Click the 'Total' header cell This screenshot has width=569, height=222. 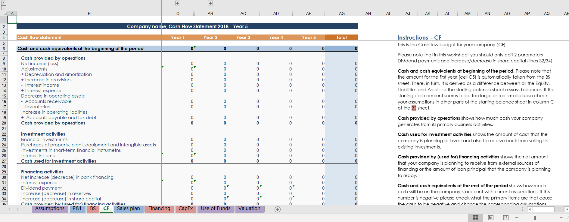coord(341,37)
